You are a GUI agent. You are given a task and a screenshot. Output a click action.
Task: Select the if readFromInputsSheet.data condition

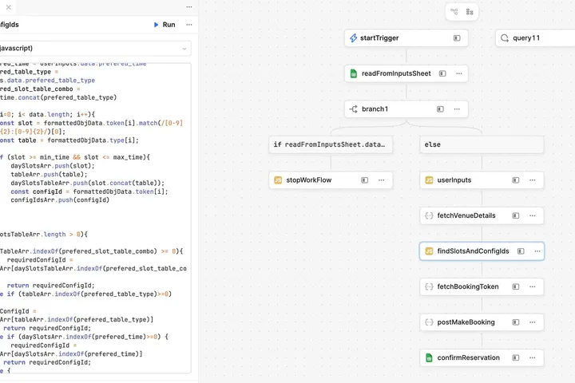(x=331, y=144)
